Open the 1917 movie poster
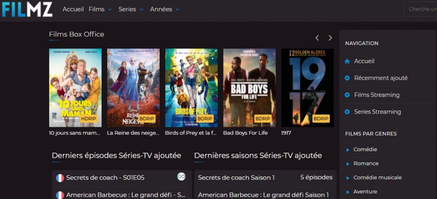This screenshot has width=437, height=199. [x=307, y=88]
